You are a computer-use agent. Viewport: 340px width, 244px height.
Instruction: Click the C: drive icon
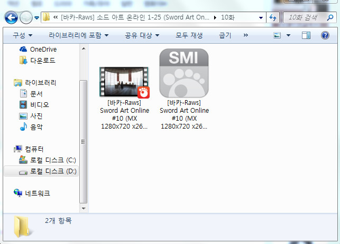click(23, 160)
